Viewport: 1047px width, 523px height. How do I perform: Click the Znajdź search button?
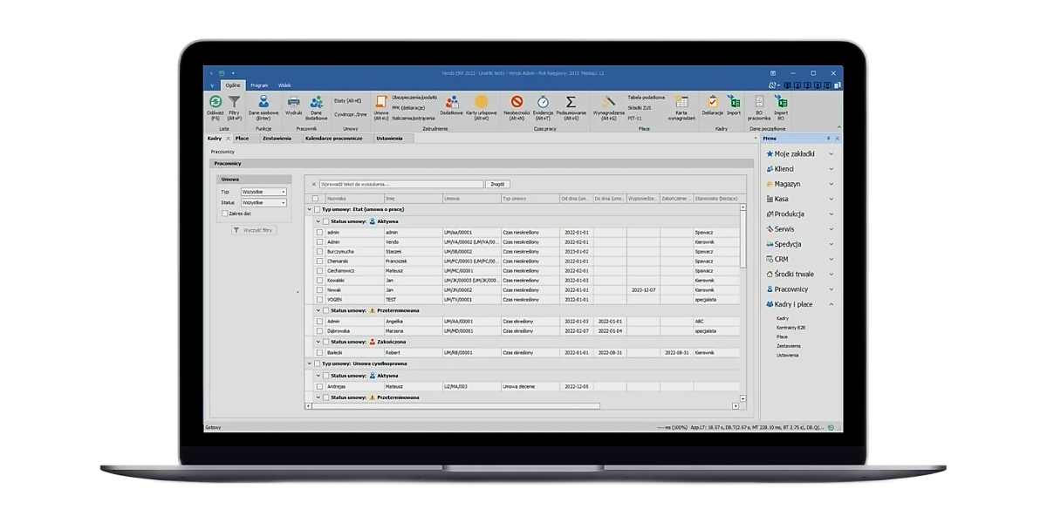pyautogui.click(x=498, y=184)
